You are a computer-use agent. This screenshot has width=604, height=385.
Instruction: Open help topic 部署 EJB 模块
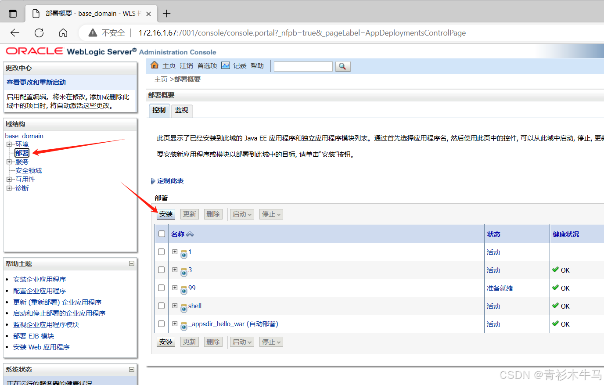[33, 336]
